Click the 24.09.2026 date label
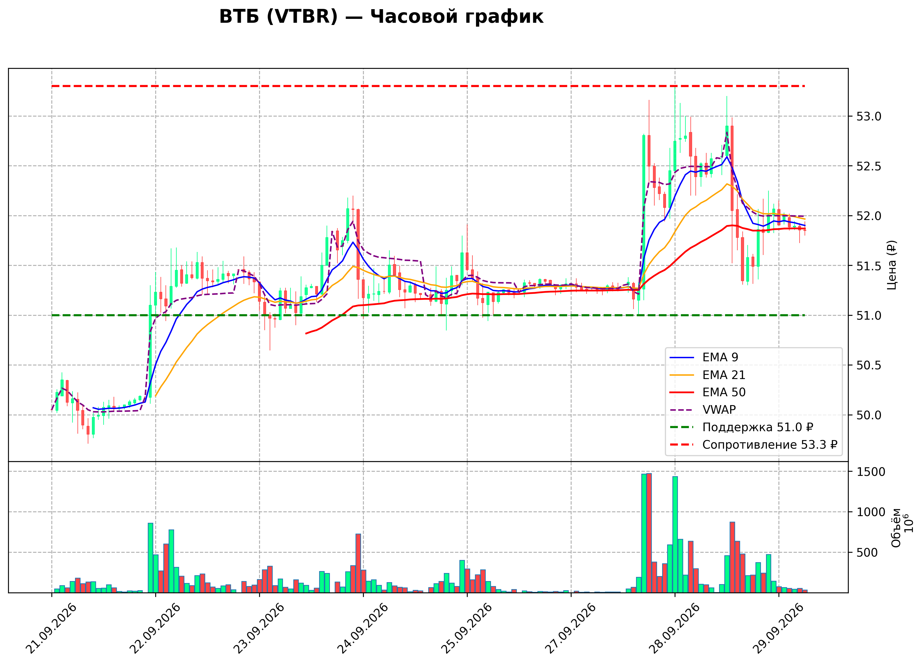This screenshot has height=664, width=924. tap(363, 628)
